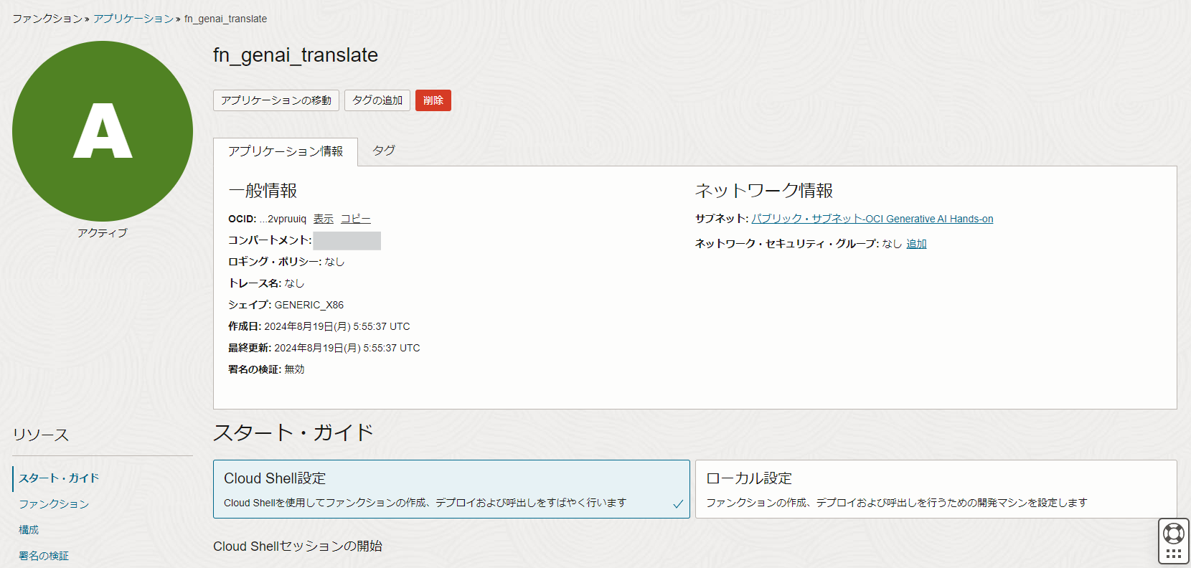Click the redacted compartment name field
This screenshot has width=1191, height=568.
tap(347, 240)
